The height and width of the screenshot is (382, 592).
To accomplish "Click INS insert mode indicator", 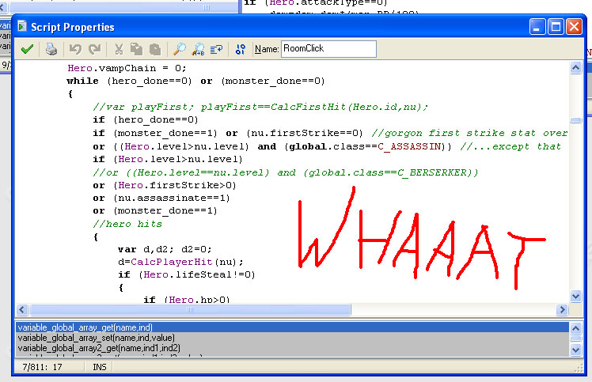I will tap(100, 367).
